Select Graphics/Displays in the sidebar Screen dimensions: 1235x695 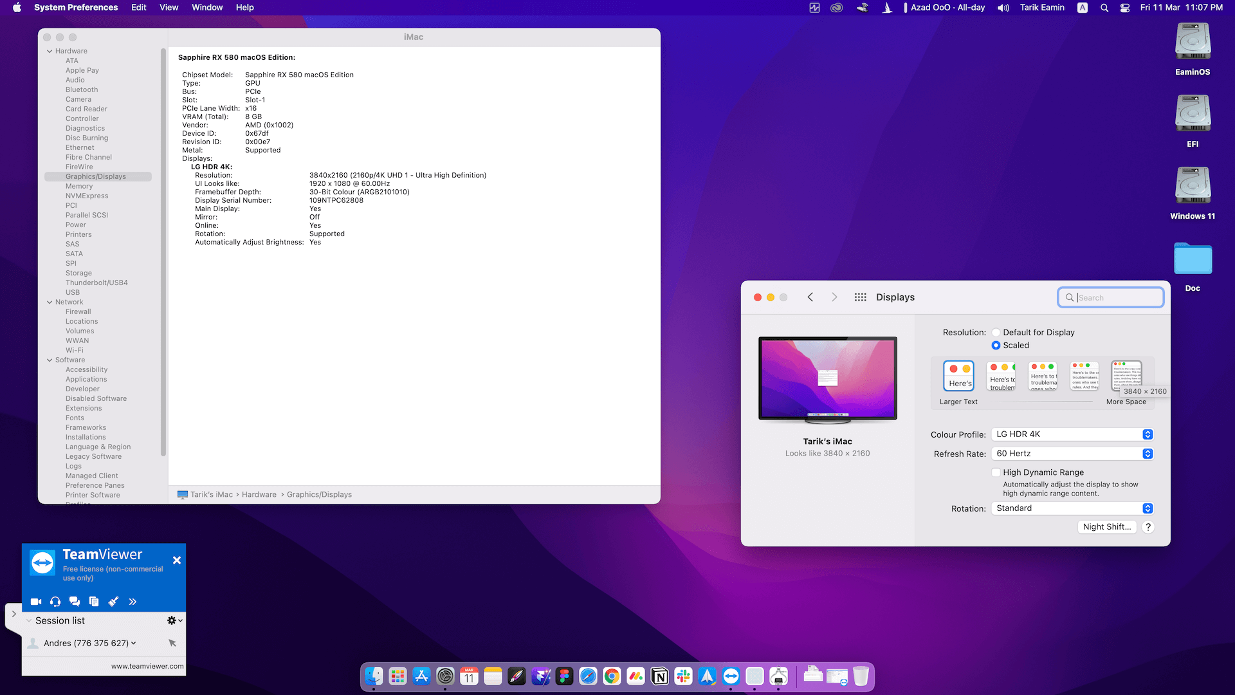click(98, 176)
